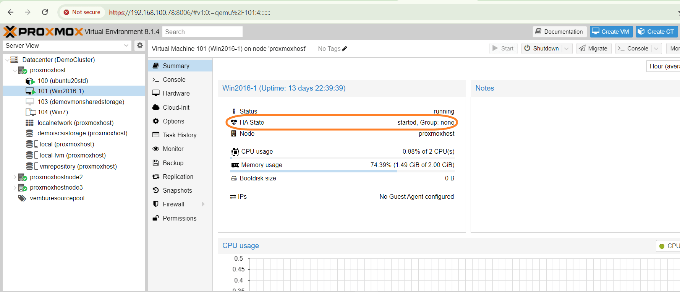Click the Win7 template icon
The height and width of the screenshot is (292, 680).
(31, 112)
